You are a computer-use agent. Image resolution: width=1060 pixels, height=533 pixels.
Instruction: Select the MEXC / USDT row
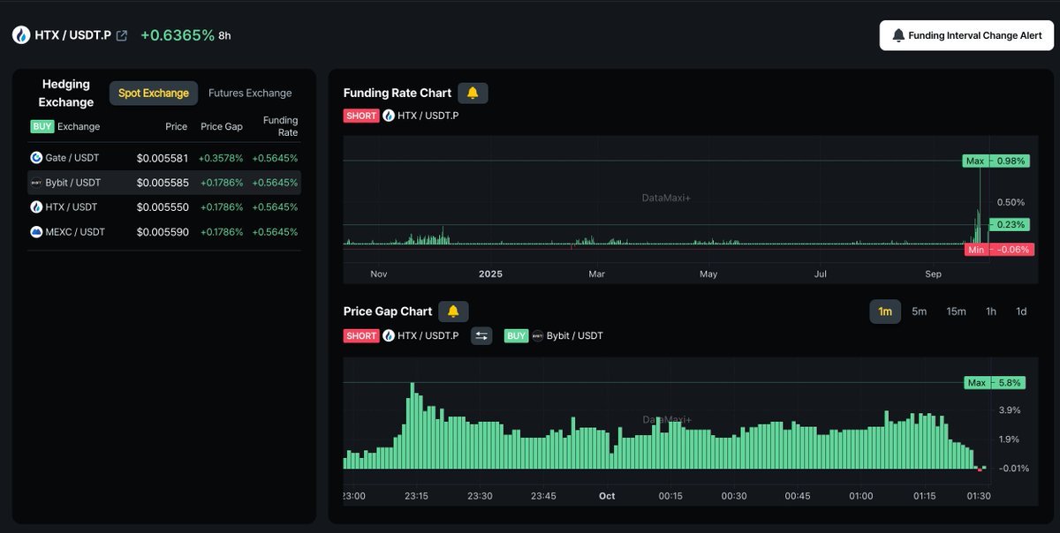click(164, 232)
